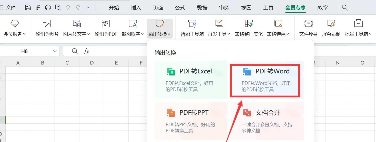Image resolution: width=376 pixels, height=142 pixels.
Task: Click the zoom magnifier icon beside fx
Action: (x=75, y=51)
